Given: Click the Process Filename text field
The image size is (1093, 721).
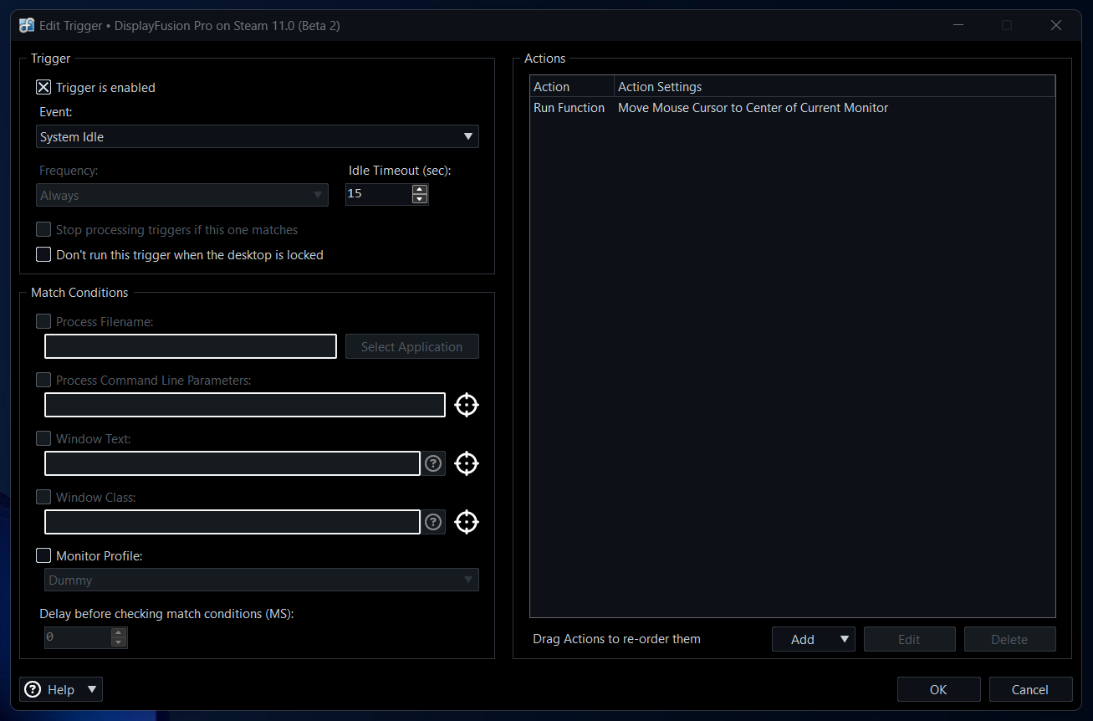Looking at the screenshot, I should click(x=191, y=346).
